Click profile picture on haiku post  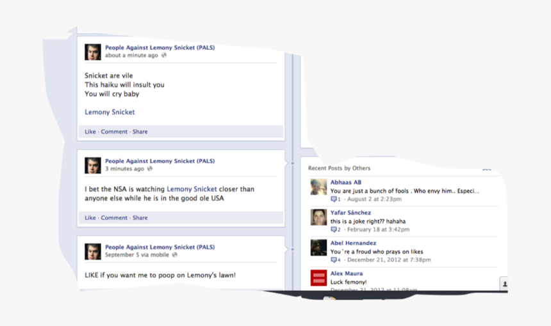93,52
